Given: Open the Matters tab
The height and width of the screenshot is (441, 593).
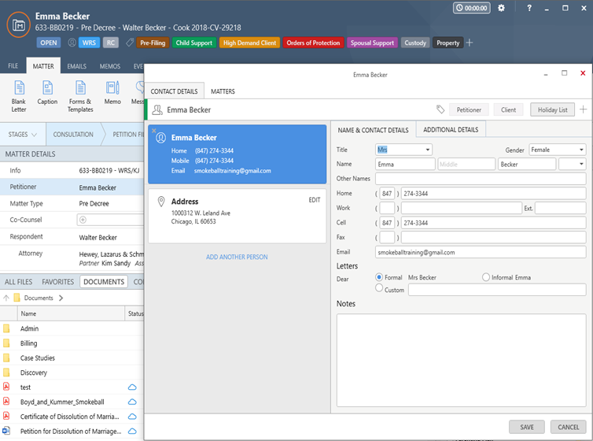Looking at the screenshot, I should tap(223, 91).
